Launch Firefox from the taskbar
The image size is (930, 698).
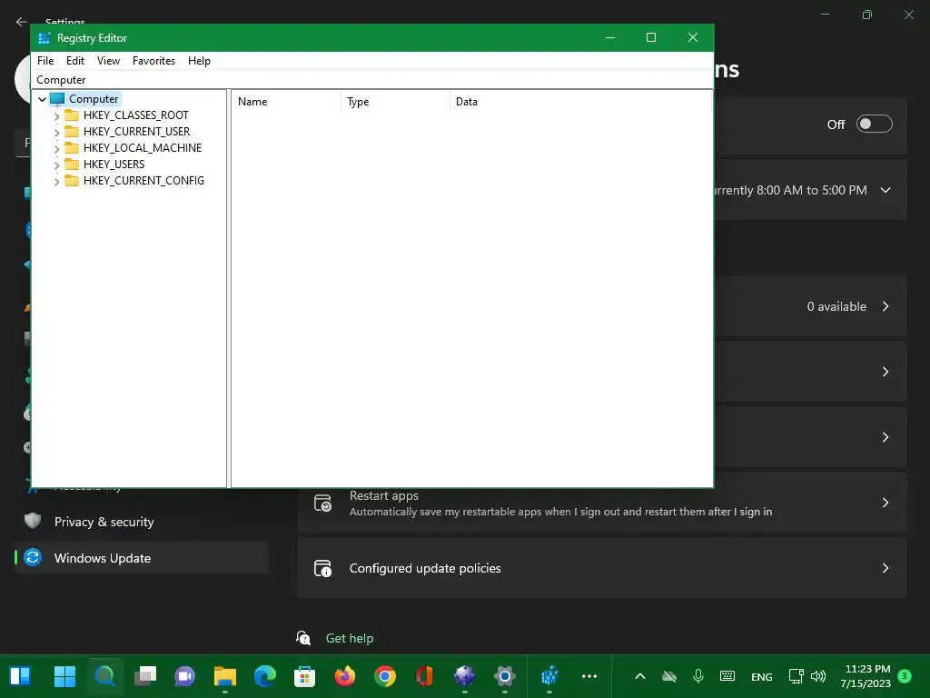coord(344,676)
